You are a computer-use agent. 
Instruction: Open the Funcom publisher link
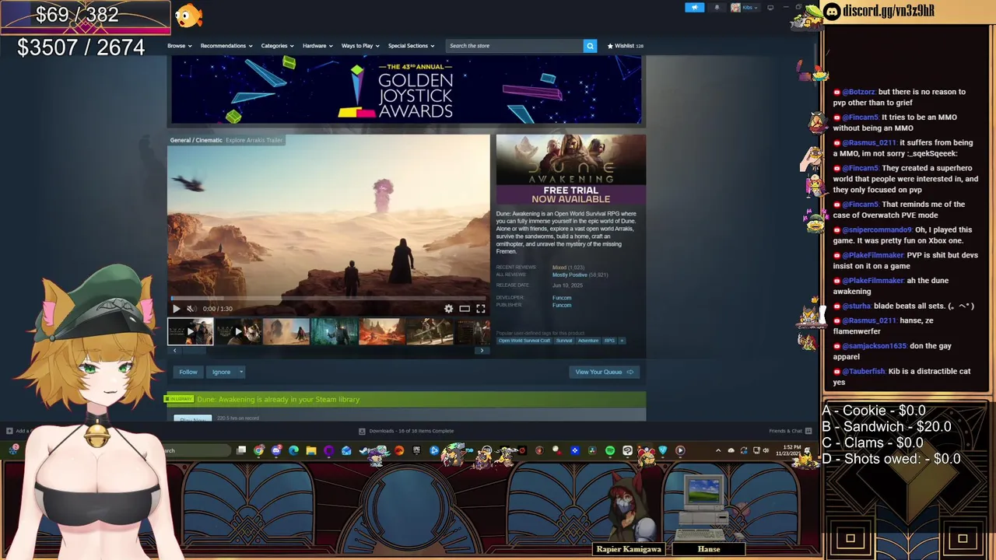(x=562, y=305)
